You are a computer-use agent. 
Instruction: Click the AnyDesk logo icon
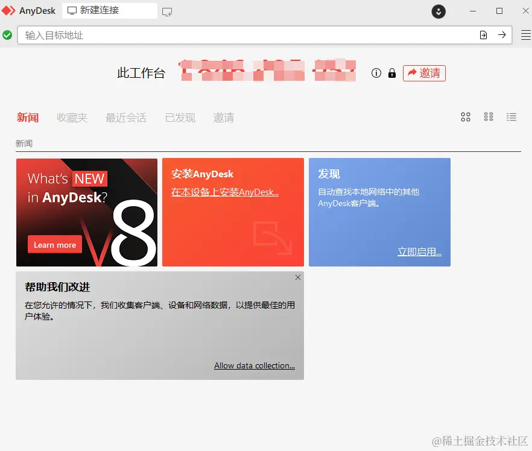[8, 11]
